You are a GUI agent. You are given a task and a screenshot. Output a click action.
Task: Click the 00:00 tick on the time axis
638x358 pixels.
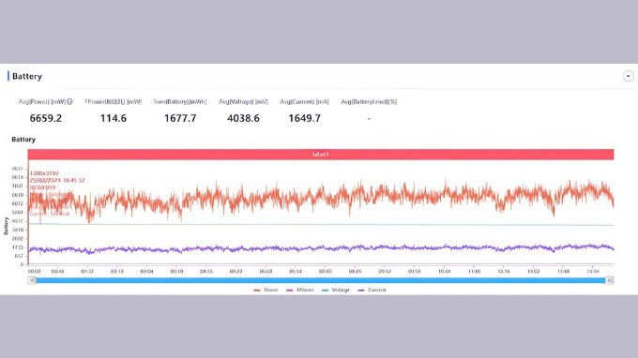point(34,271)
